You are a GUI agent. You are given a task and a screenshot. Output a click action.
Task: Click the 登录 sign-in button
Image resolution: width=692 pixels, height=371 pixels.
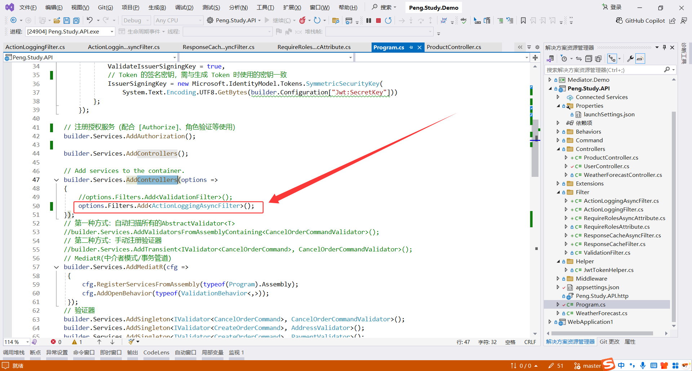tap(612, 7)
